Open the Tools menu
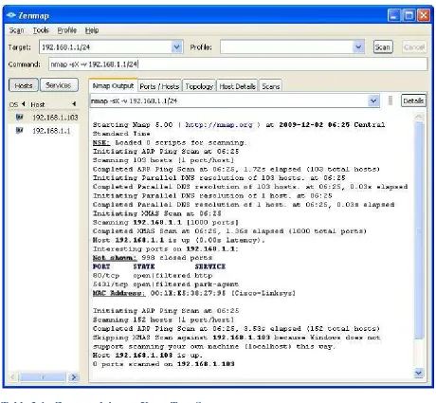 (x=41, y=30)
